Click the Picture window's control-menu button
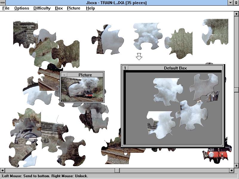Image resolution: width=239 pixels, height=179 pixels. (64, 75)
